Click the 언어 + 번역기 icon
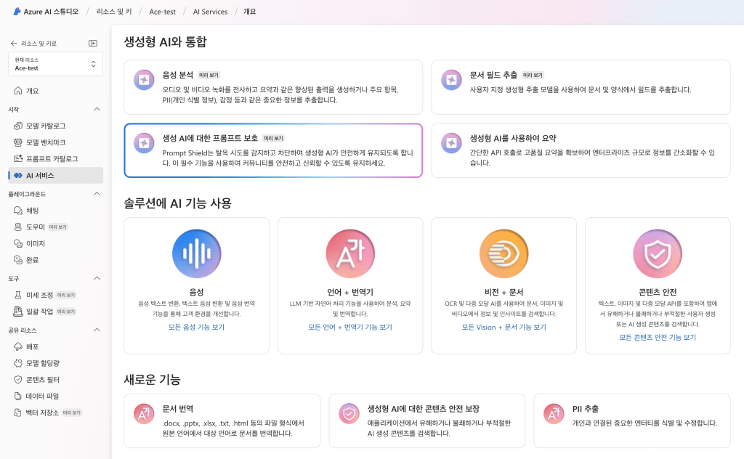This screenshot has width=744, height=459. 350,254
